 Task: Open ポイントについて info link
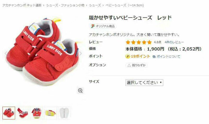[168, 57]
